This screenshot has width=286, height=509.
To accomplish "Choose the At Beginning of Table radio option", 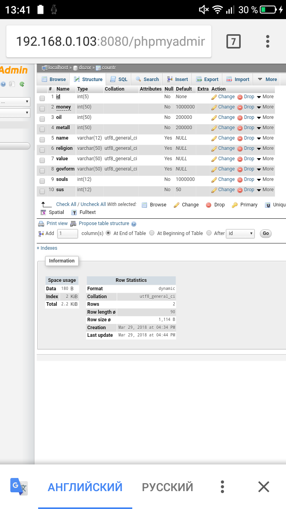I will pos(152,233).
